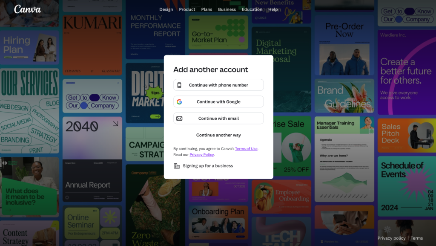Open the Help menu
The image size is (436, 246).
(x=273, y=9)
